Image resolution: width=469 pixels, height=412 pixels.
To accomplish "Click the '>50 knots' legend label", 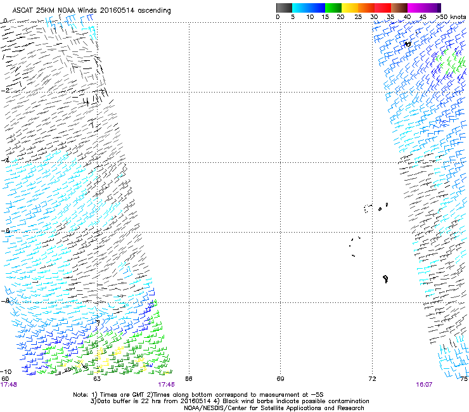I will click(451, 17).
